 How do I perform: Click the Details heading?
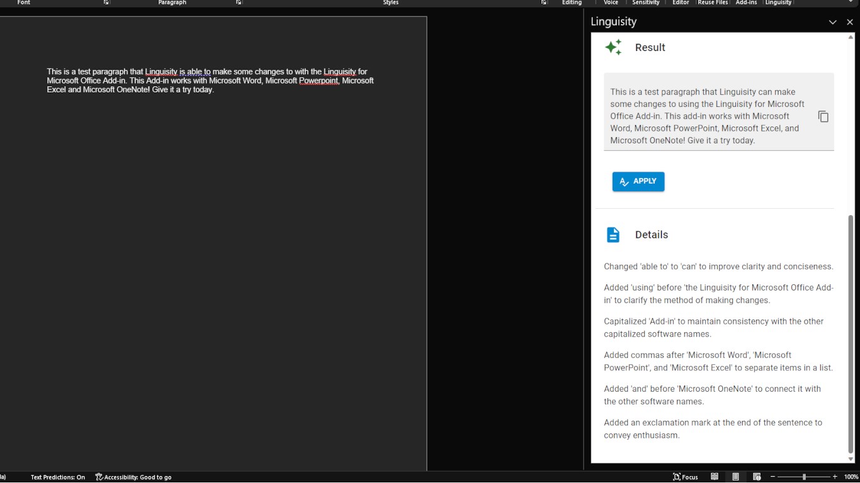652,235
